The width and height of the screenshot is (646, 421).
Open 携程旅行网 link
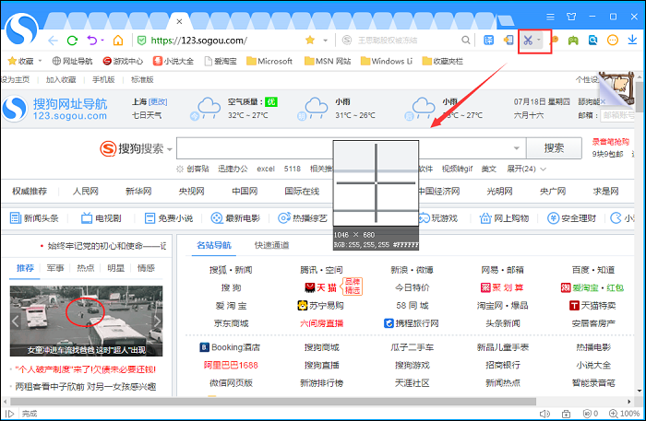pos(412,323)
